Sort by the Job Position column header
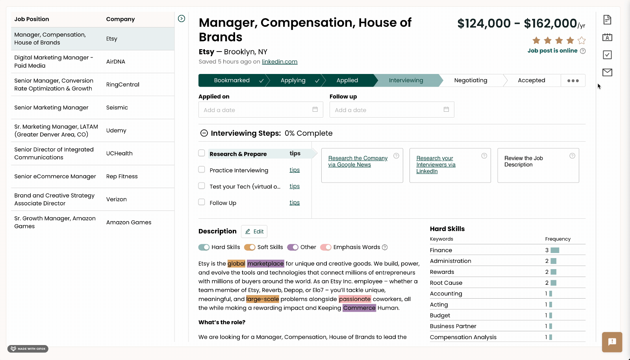The width and height of the screenshot is (630, 360). [x=31, y=19]
